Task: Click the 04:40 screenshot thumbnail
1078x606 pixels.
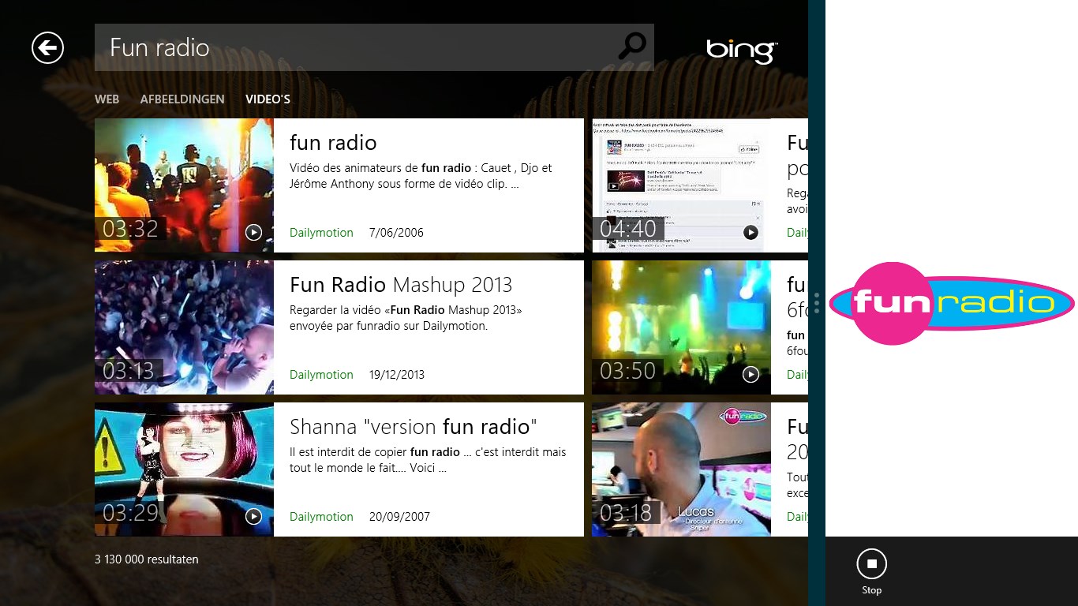Action: point(681,185)
